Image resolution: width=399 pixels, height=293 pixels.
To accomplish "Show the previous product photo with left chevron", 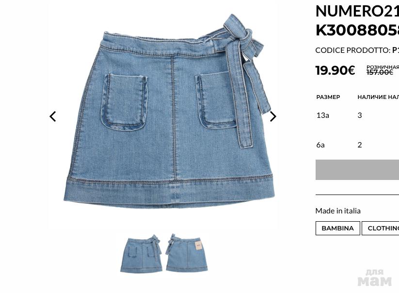I will point(53,116).
